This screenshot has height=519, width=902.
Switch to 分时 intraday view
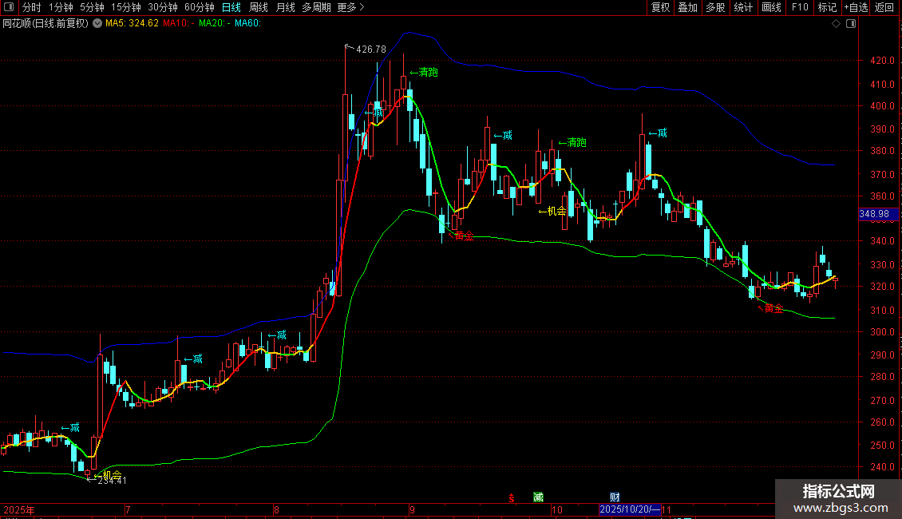tap(32, 7)
